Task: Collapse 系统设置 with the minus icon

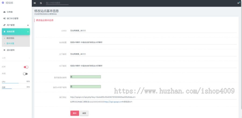Action: pos(28,32)
